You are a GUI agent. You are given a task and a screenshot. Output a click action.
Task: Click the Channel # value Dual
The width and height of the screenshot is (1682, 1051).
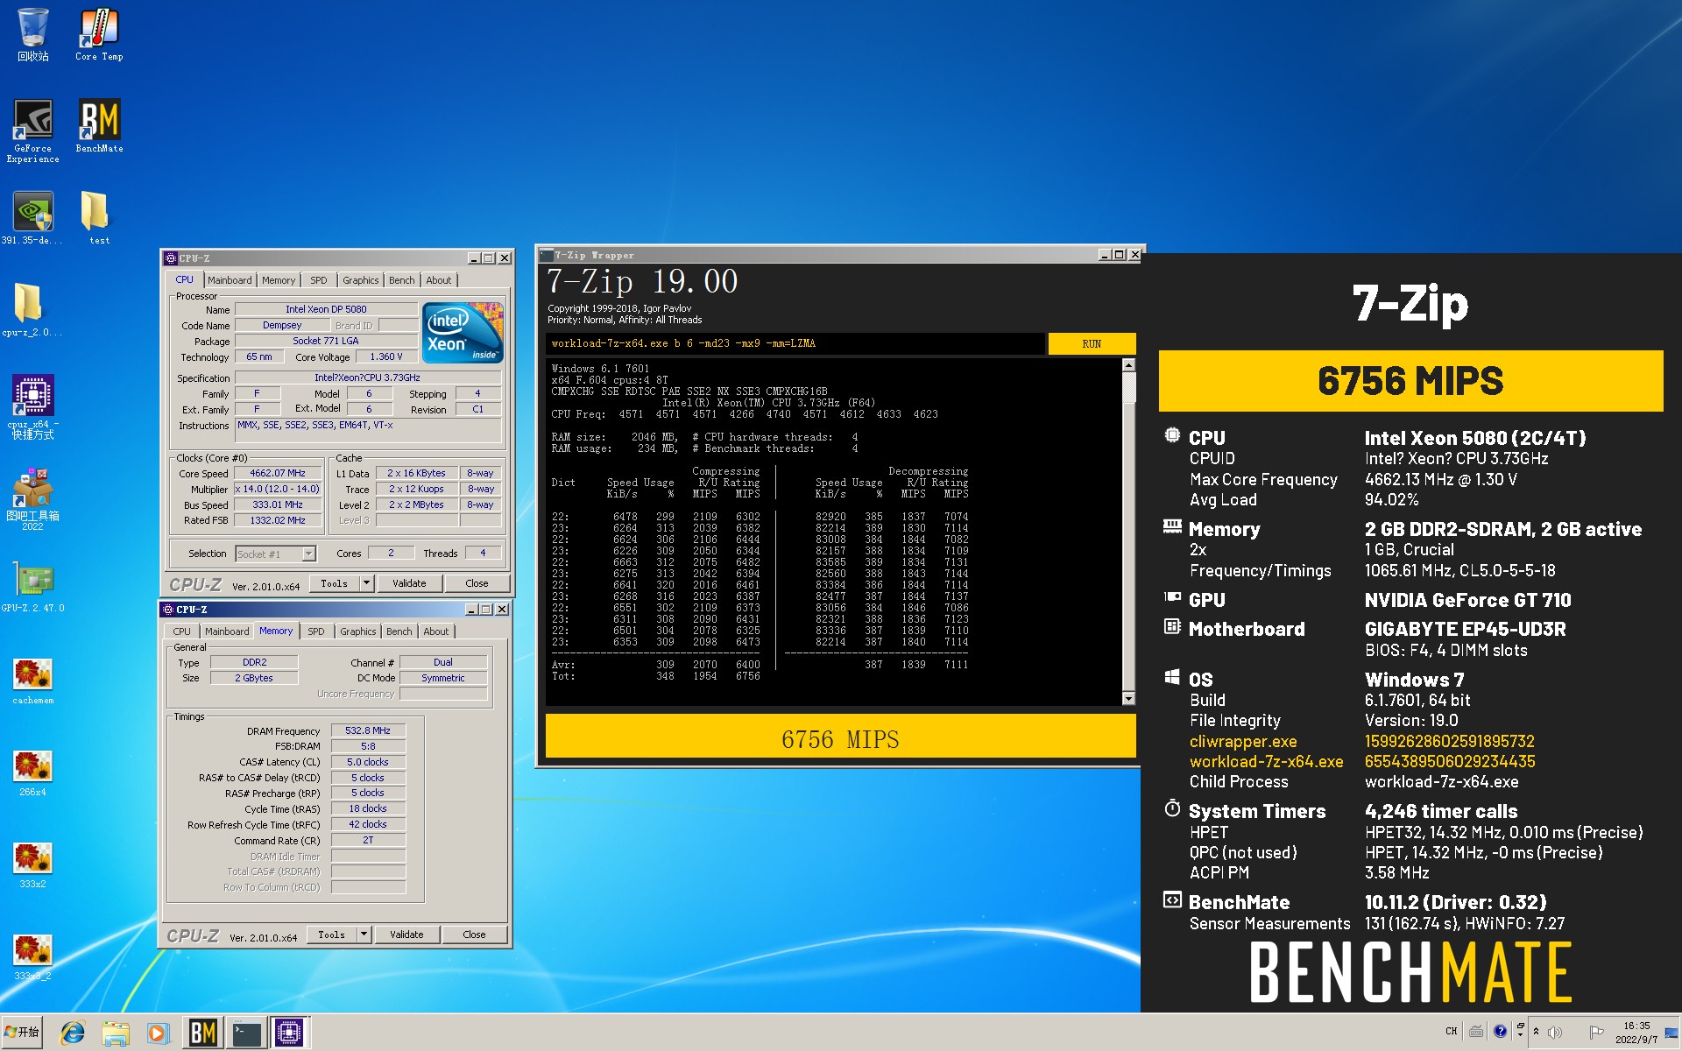coord(443,662)
